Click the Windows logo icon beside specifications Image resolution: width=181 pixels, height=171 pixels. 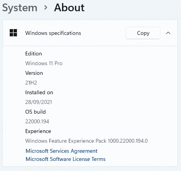point(13,33)
